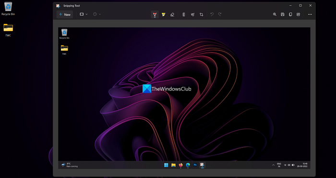
Task: Toggle Touch writing mode
Action: point(192,14)
